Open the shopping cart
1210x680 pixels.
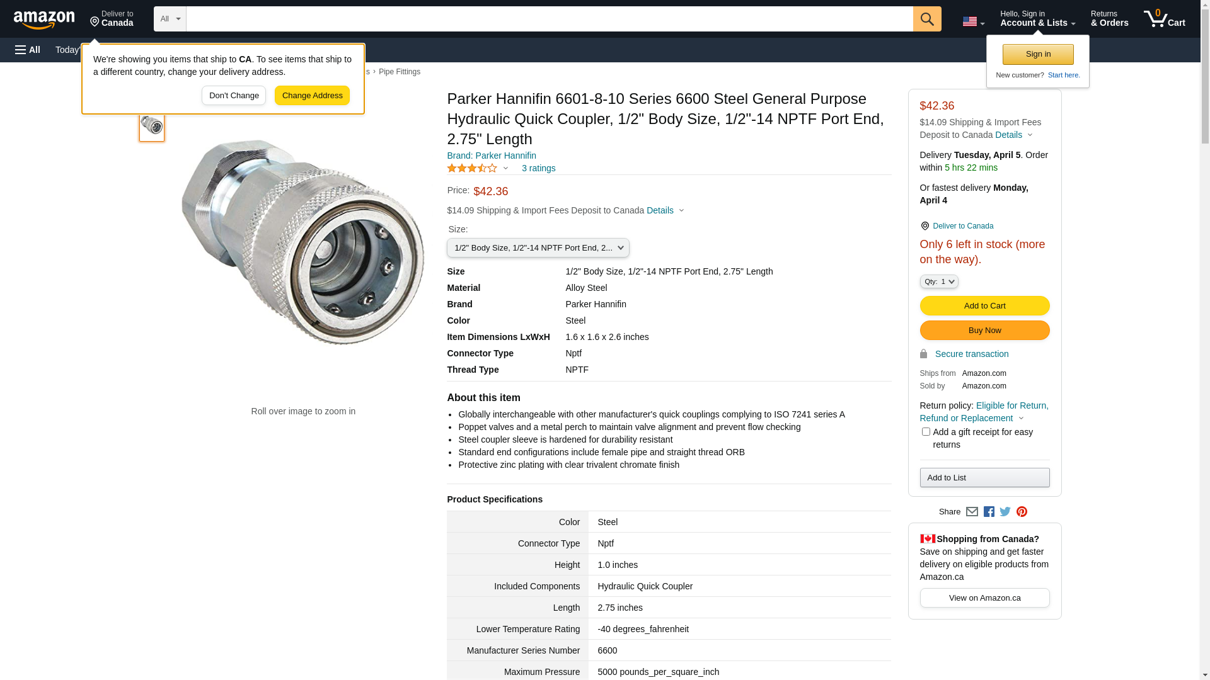tap(1165, 19)
